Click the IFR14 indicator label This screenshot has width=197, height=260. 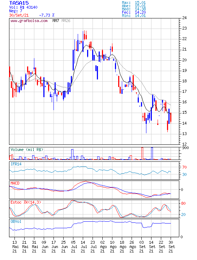pos(16,164)
